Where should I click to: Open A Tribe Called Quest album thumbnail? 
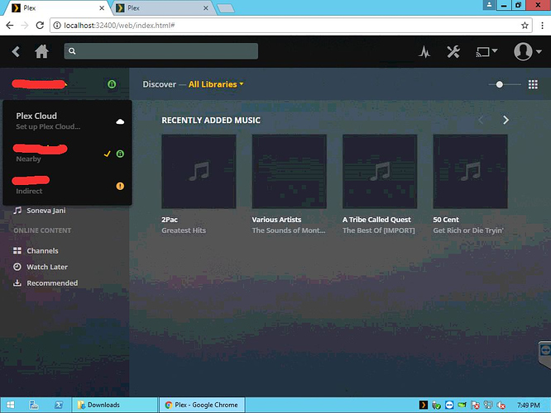tap(380, 172)
